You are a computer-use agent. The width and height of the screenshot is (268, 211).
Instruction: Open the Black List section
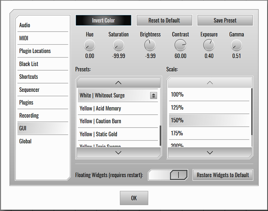43,64
